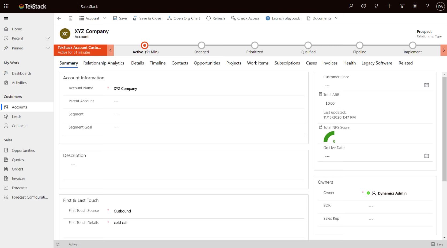Click Open Org Chart button
Viewport: 447px width, 248px height.
pyautogui.click(x=184, y=18)
